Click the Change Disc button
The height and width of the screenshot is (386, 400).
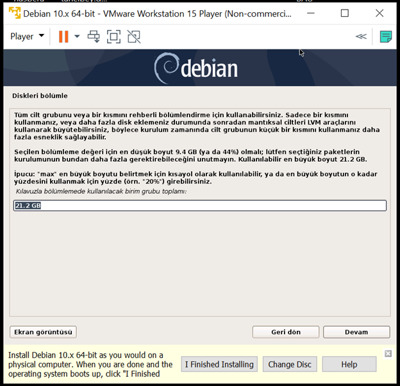(290, 364)
